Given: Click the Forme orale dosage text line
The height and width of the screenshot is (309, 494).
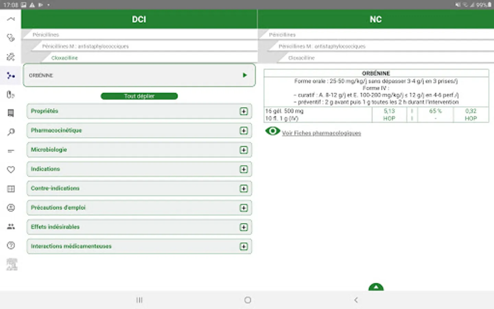Looking at the screenshot, I should pyautogui.click(x=376, y=81).
